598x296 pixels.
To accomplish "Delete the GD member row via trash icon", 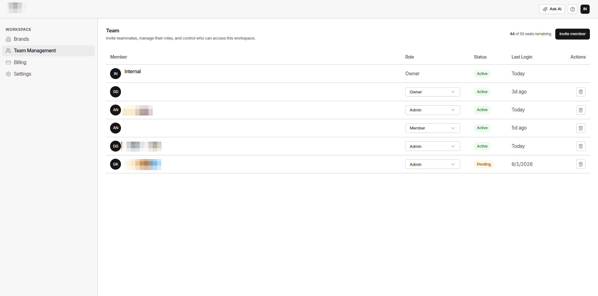I will (581, 92).
